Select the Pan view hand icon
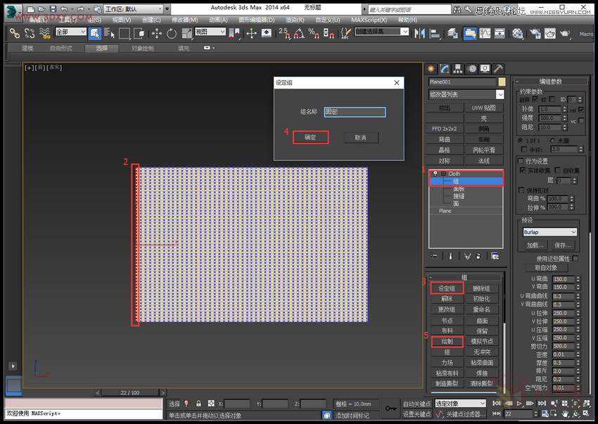 (x=565, y=413)
